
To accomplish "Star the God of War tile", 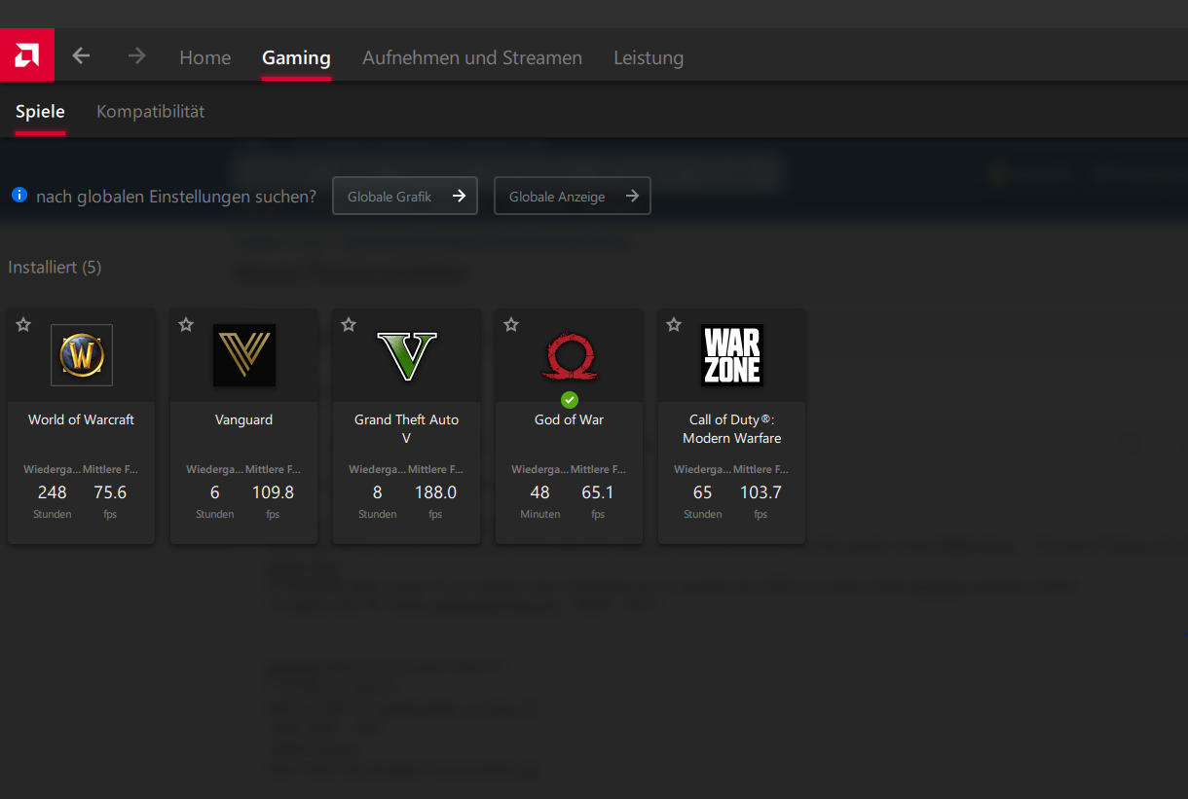I will pos(511,325).
